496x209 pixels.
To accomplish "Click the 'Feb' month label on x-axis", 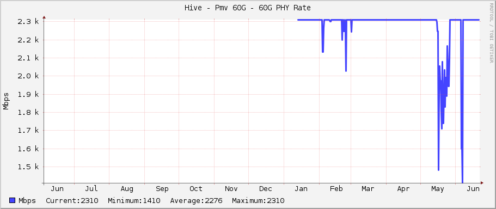I will point(336,189).
